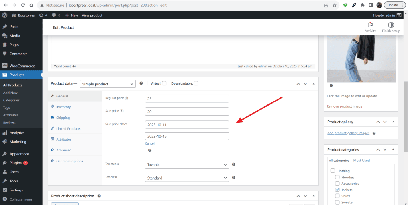Switch to Most Used categories tab

coord(361,161)
